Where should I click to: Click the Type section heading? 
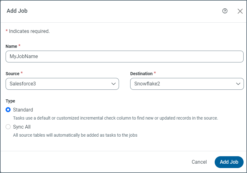[x=10, y=101]
